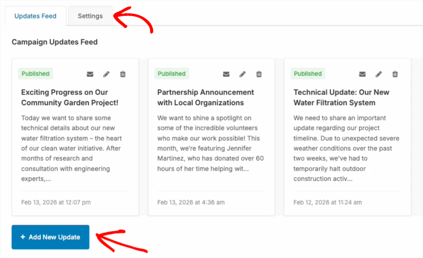Screen dimensions: 423x258
Task: Switch to the Settings tab
Action: (x=90, y=16)
